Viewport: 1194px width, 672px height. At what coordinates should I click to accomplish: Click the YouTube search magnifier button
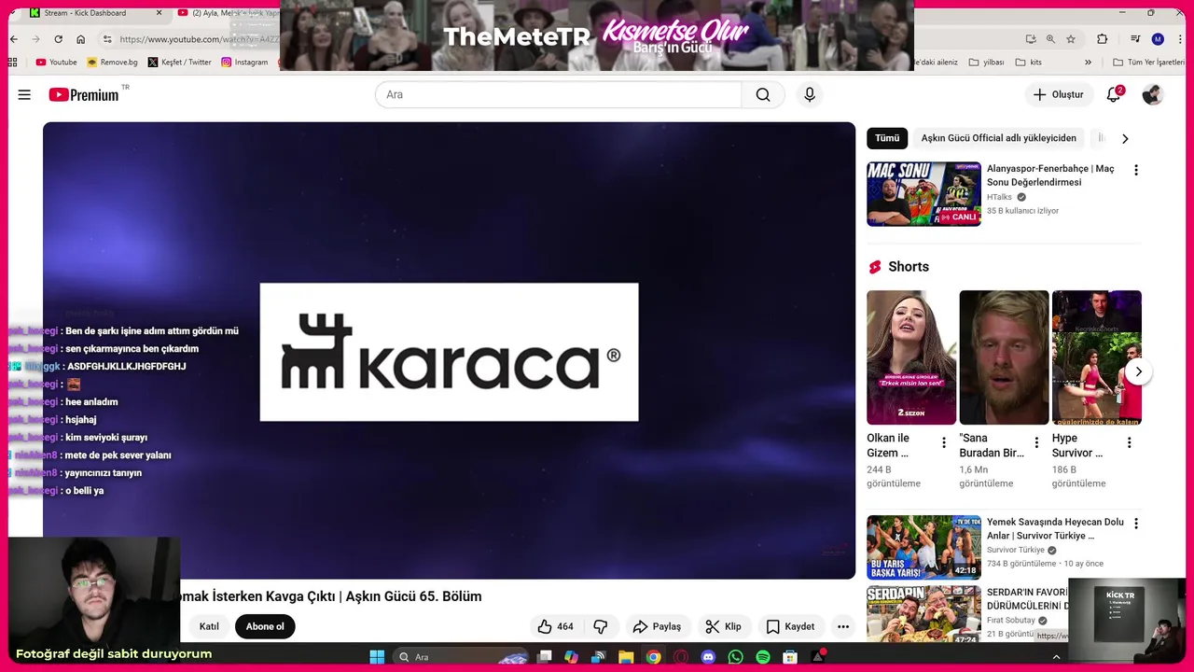[763, 94]
